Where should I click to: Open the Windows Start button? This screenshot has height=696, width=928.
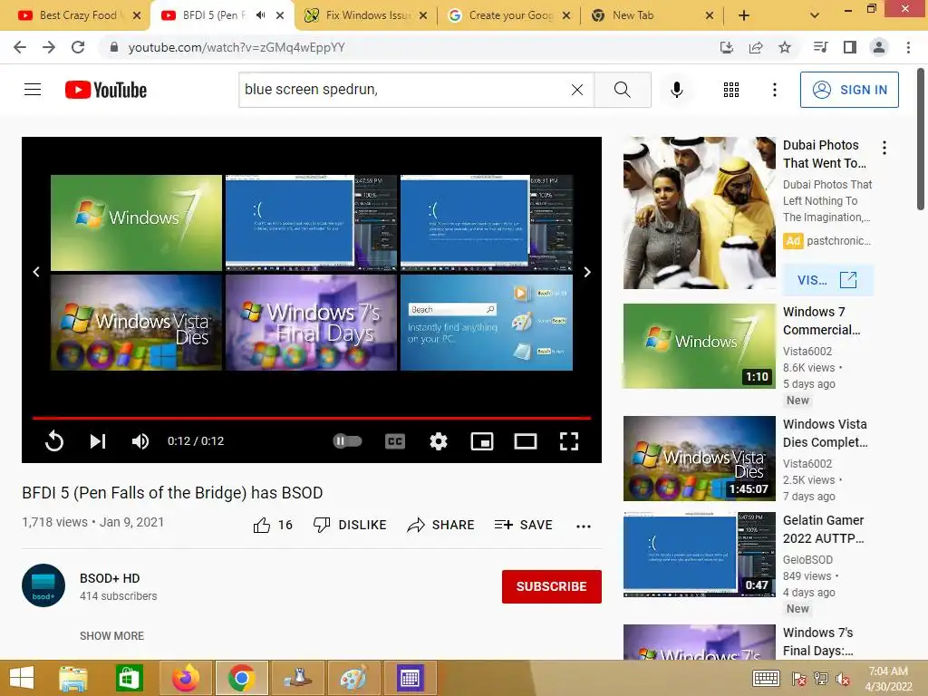coord(22,678)
